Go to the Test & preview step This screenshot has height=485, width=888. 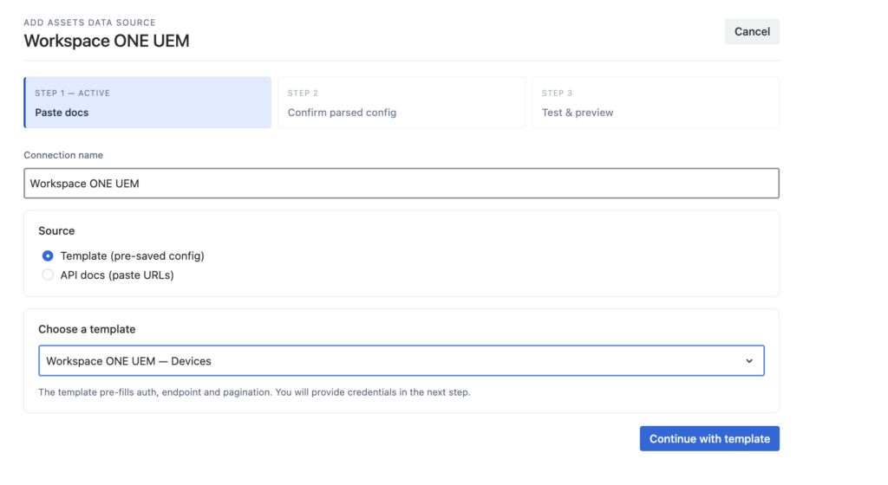click(x=656, y=102)
